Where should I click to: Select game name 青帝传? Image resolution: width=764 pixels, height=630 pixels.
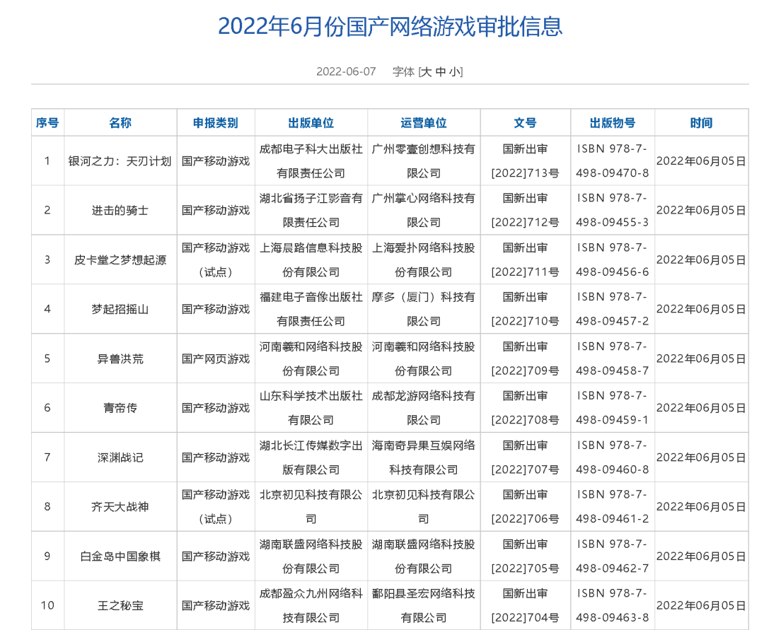120,408
